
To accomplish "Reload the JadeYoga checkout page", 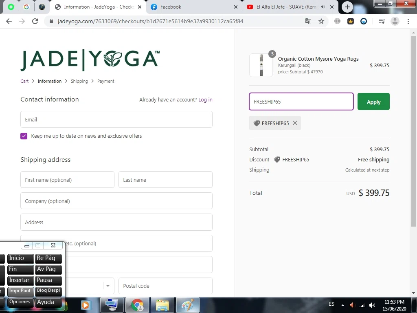I will tap(35, 21).
